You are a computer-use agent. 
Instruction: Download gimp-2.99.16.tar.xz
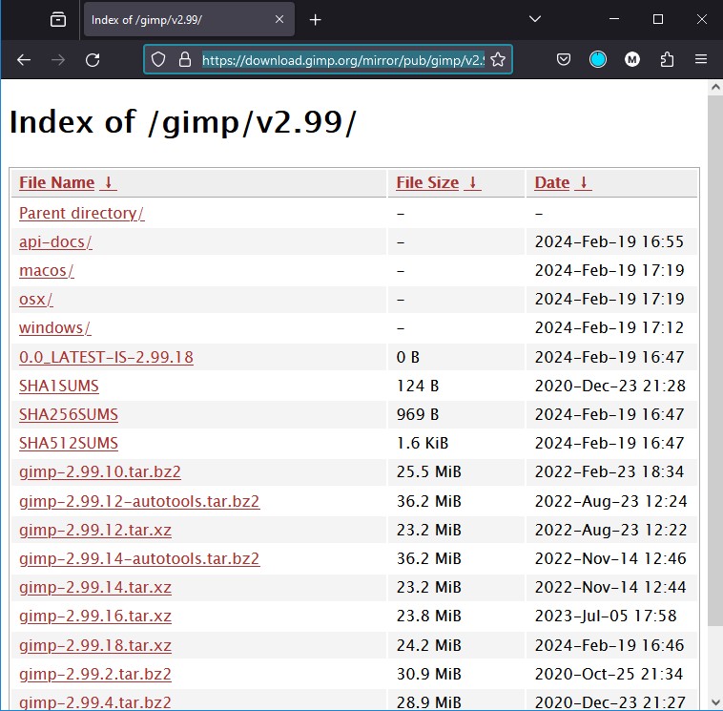coord(95,616)
